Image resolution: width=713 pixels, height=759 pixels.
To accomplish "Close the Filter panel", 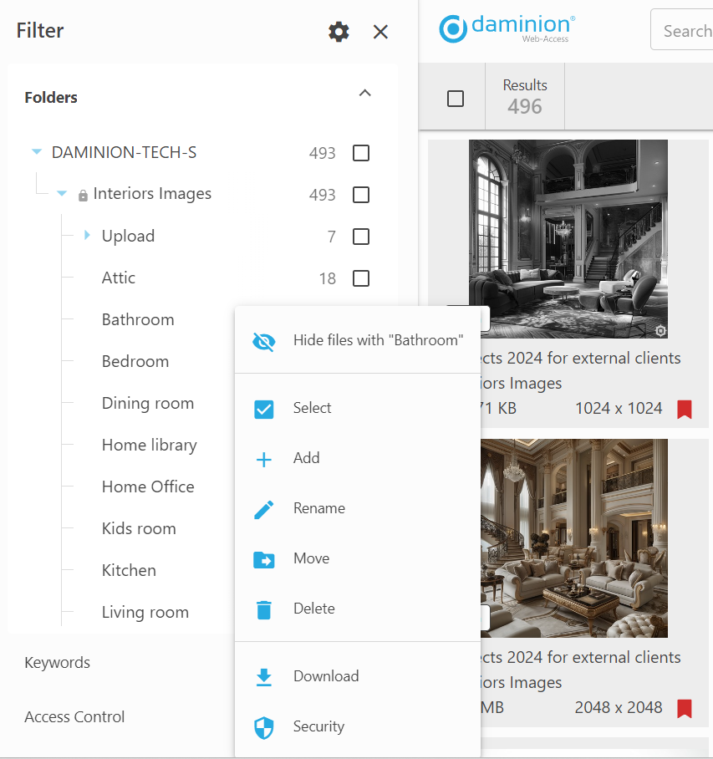I will 380,32.
